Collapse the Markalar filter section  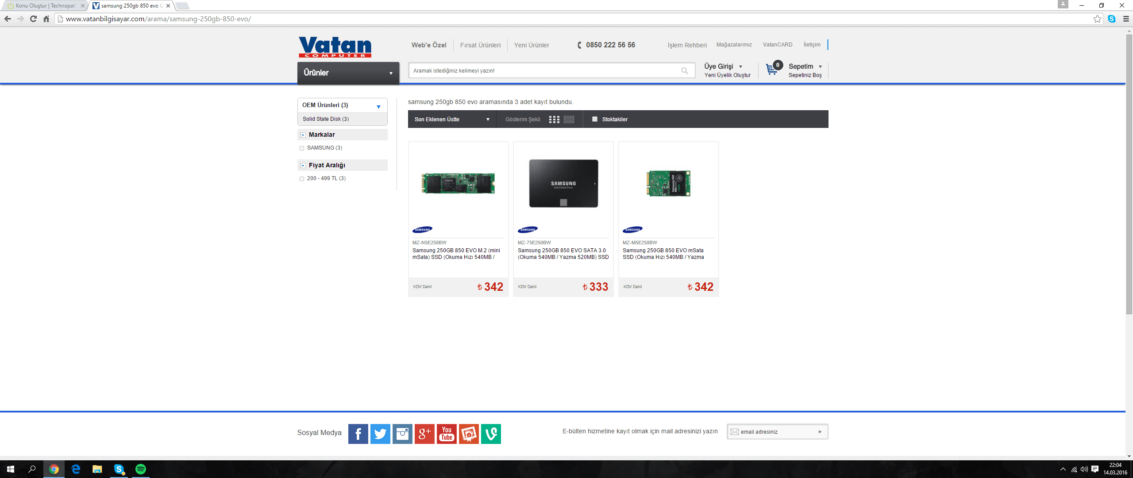pyautogui.click(x=303, y=135)
